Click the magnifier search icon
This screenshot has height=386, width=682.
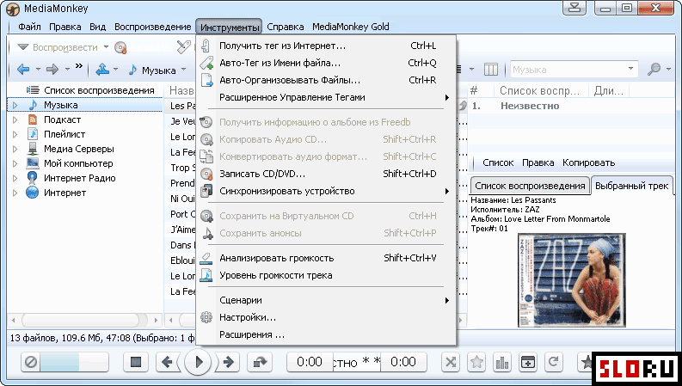[654, 70]
